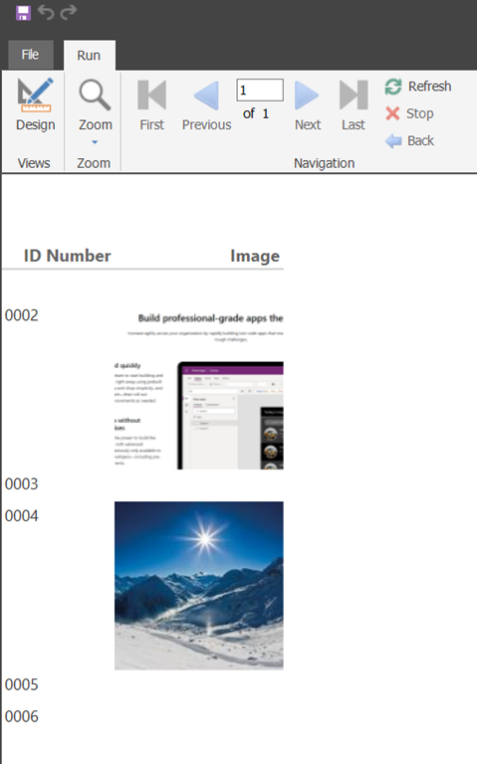
Task: Refresh the report
Action: tap(418, 87)
